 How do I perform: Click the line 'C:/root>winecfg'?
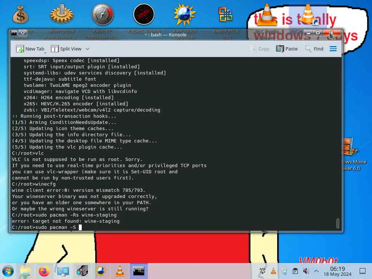click(34, 184)
